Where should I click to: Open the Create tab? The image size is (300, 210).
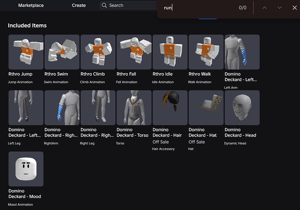pyautogui.click(x=79, y=5)
